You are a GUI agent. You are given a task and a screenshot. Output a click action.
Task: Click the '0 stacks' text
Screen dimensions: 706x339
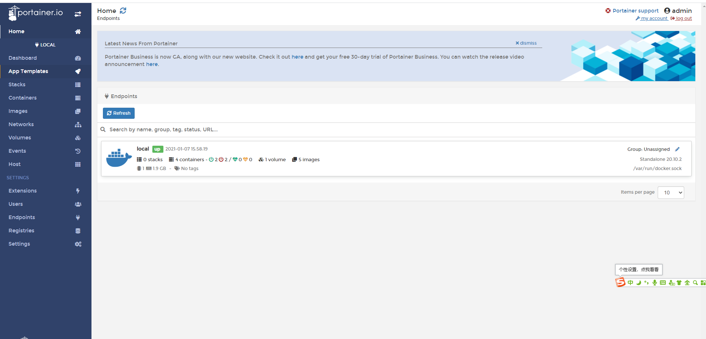(x=153, y=160)
